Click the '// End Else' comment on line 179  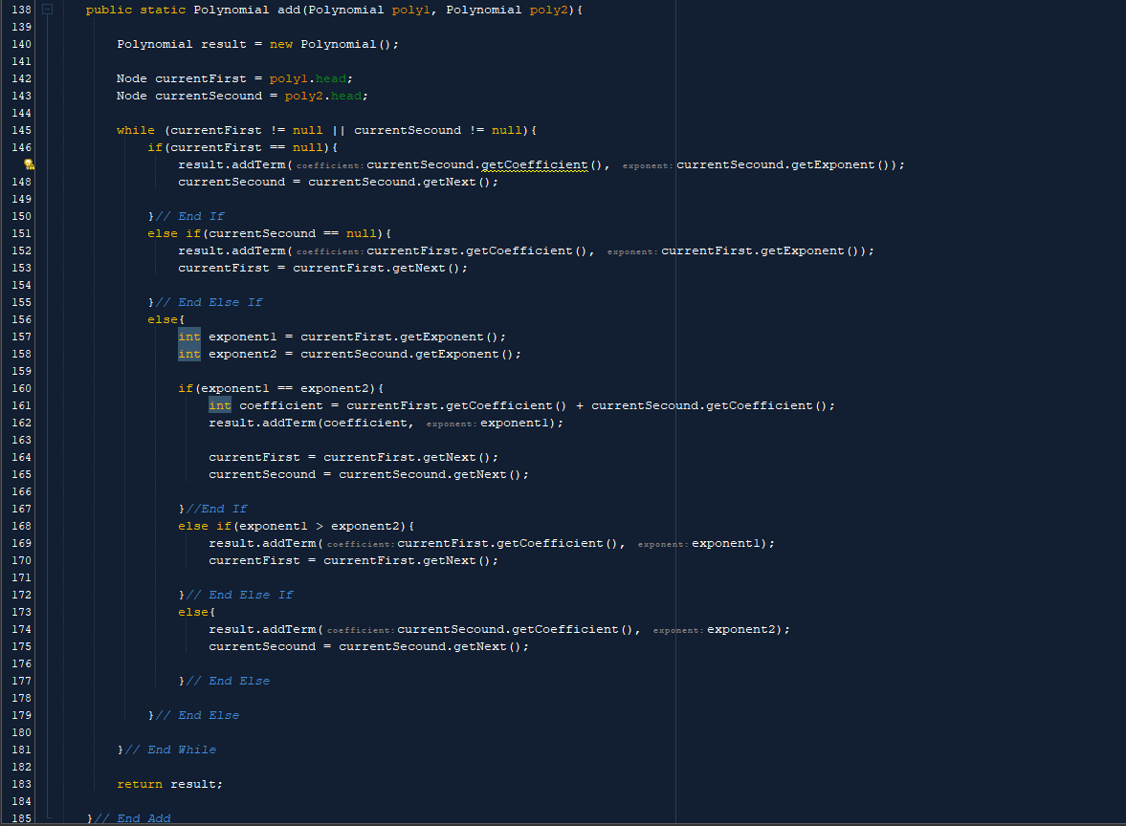[x=197, y=715]
